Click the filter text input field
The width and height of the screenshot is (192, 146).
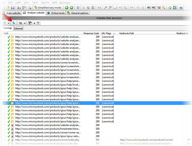tap(115, 23)
